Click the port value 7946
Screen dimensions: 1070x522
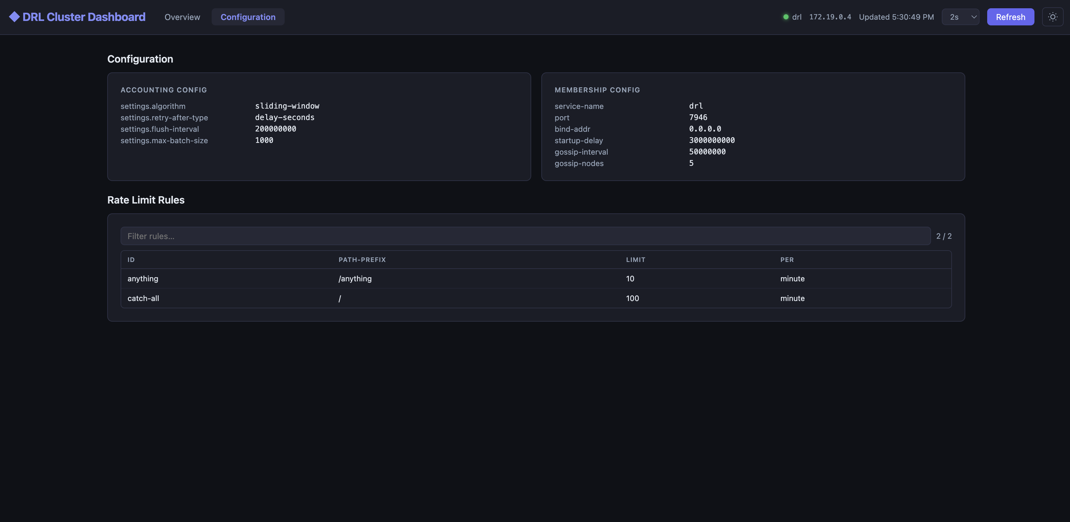(698, 117)
